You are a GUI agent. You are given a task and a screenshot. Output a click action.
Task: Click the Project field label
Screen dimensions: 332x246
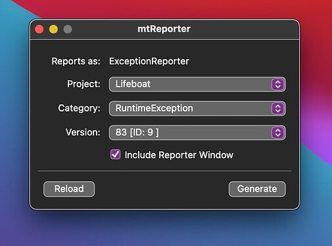click(83, 84)
